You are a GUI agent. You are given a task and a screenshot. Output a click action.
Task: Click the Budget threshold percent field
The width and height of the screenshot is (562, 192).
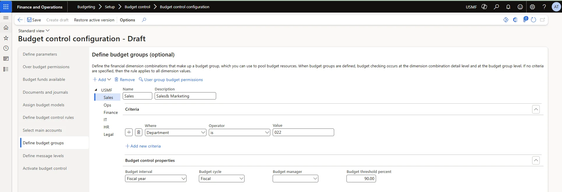pyautogui.click(x=361, y=179)
